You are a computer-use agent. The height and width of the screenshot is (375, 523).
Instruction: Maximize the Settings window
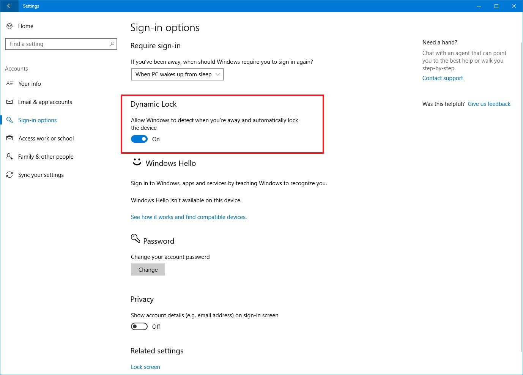point(496,6)
